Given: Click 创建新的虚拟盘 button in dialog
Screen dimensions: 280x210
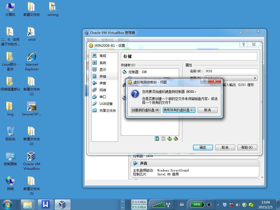Looking at the screenshot, I should coord(145,110).
